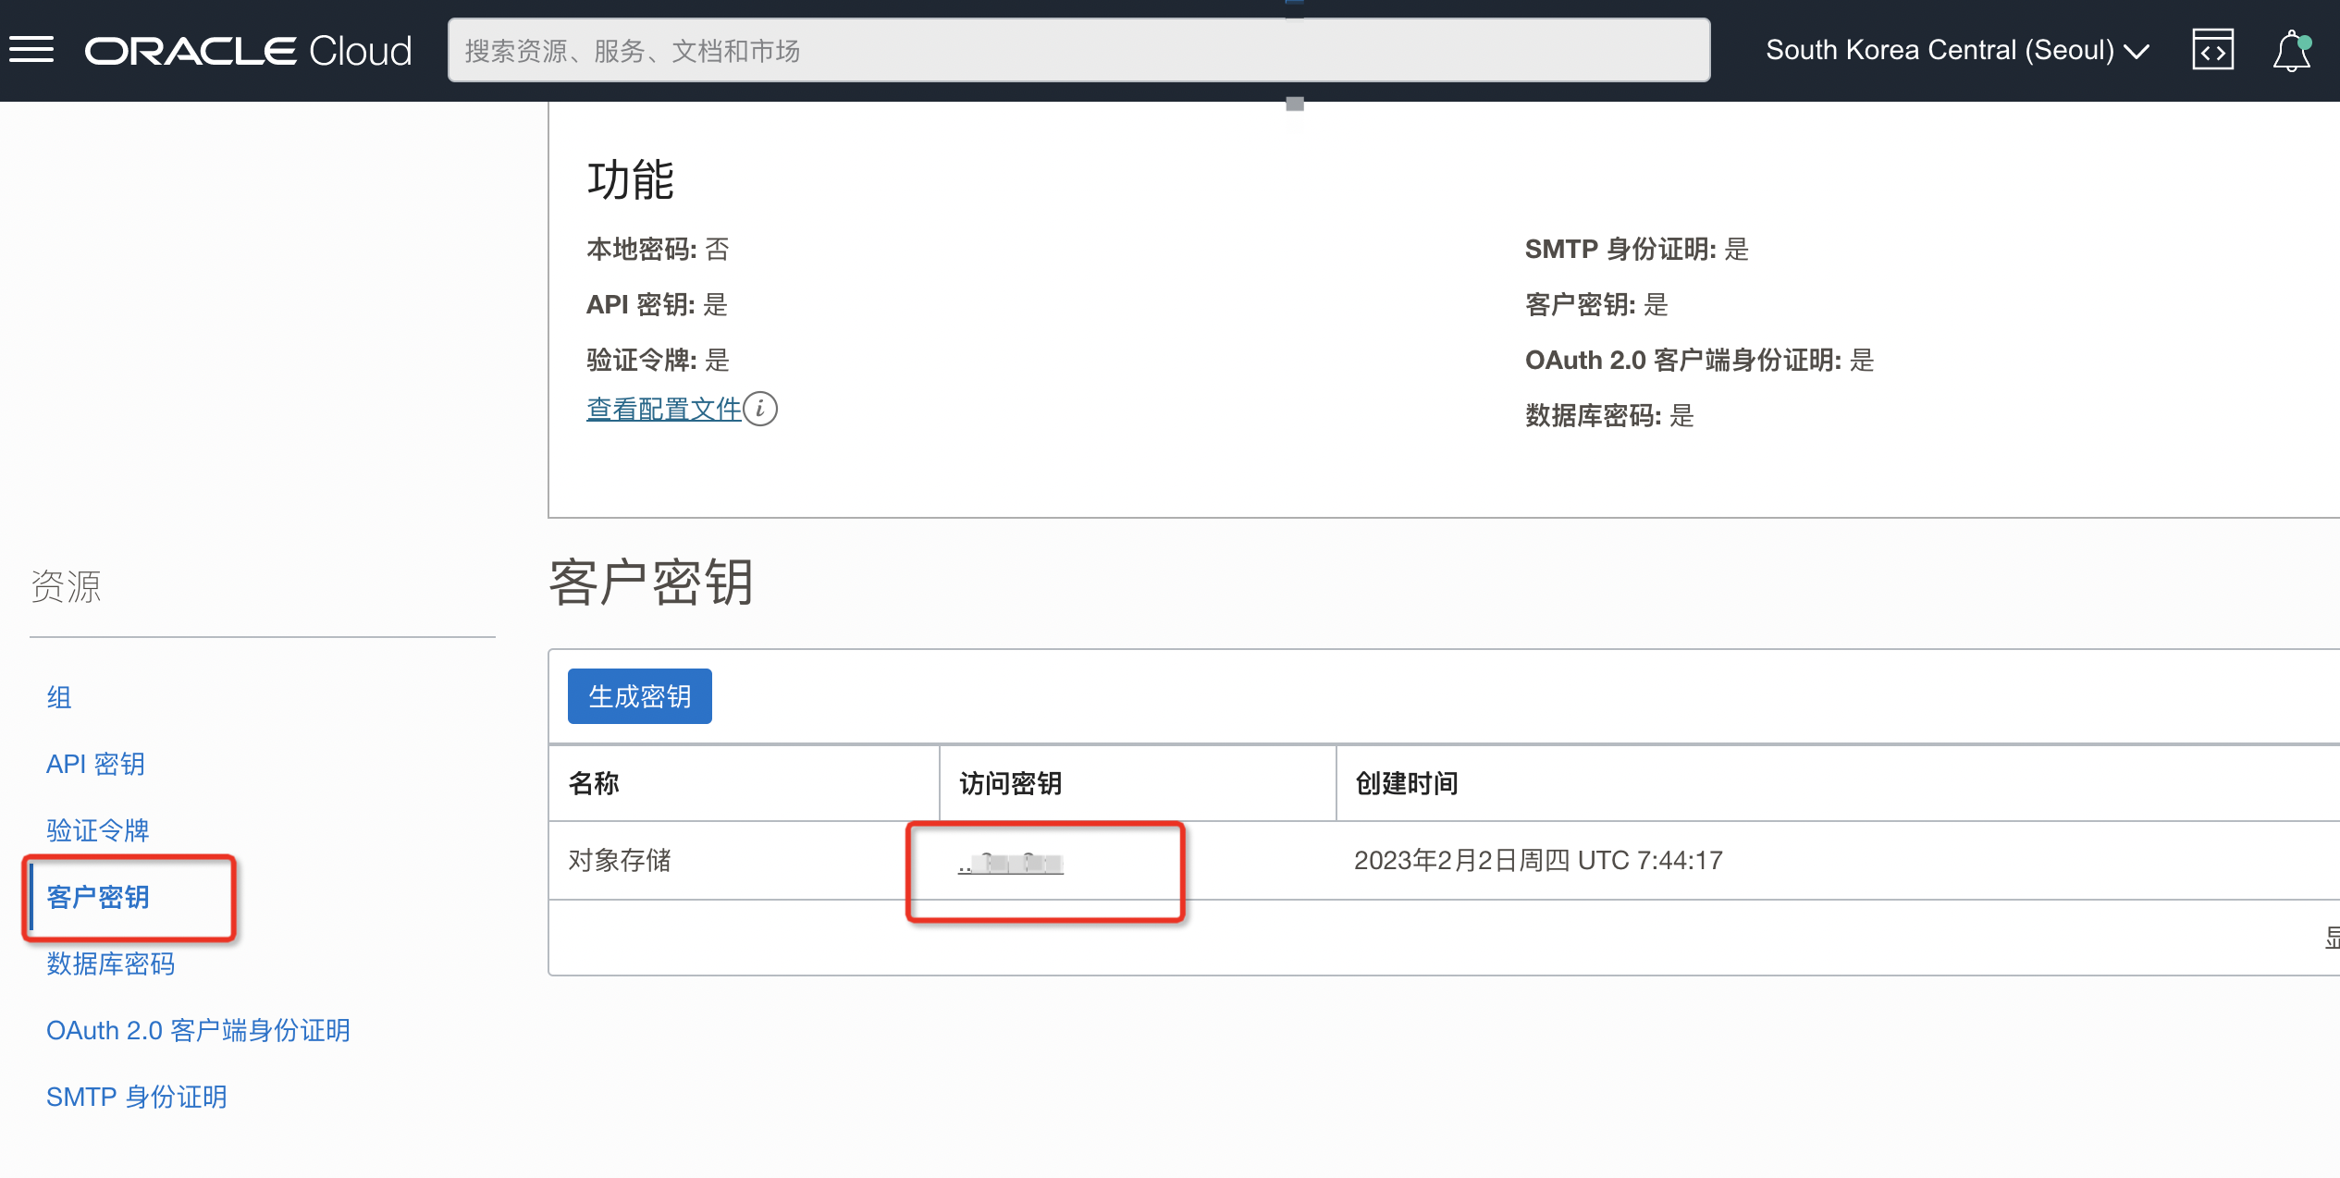The width and height of the screenshot is (2340, 1178).
Task: Click the info icon beside 查看配置文件
Action: click(x=760, y=409)
